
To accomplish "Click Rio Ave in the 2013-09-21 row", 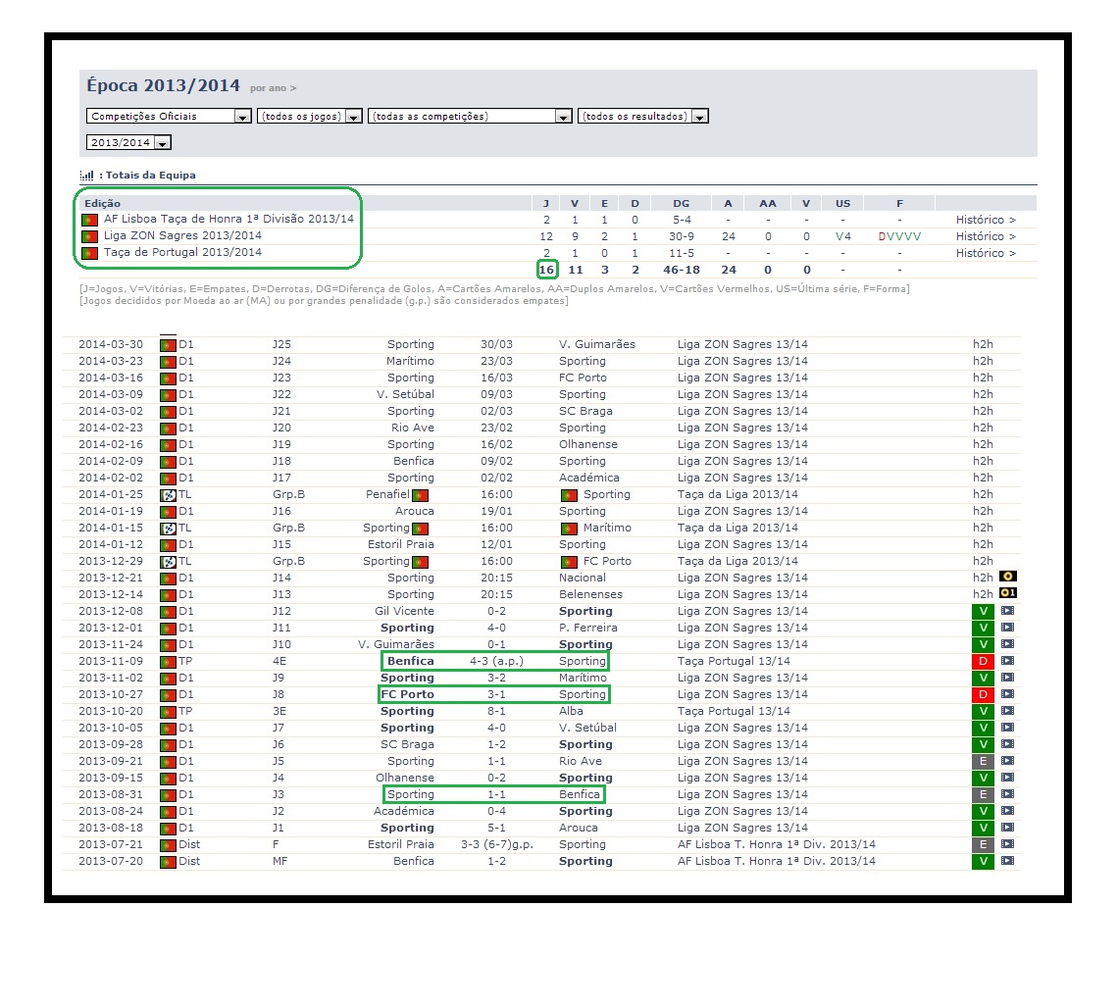I will tap(581, 761).
